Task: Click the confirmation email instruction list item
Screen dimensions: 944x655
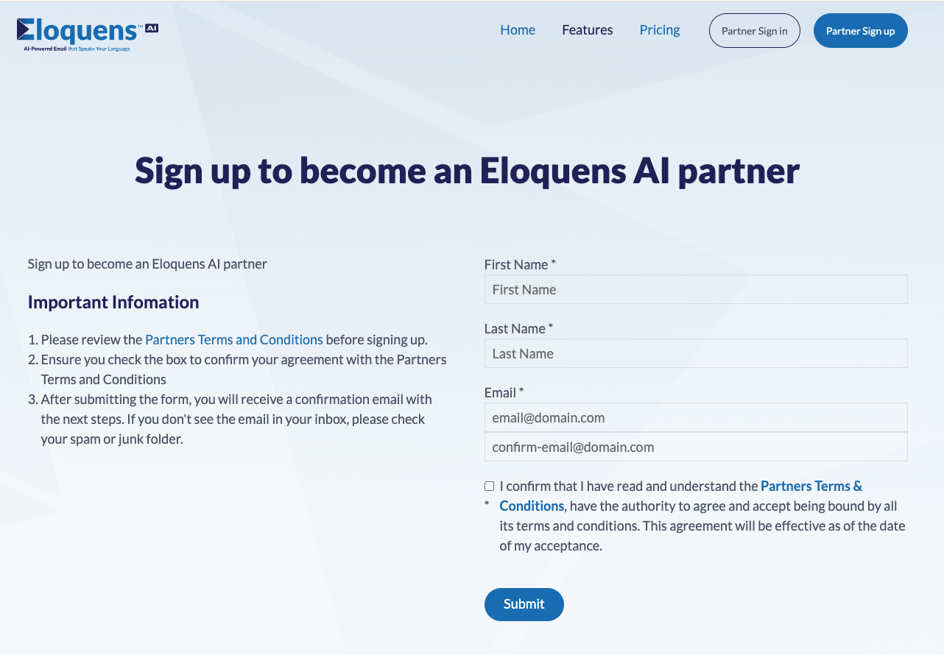Action: (236, 419)
